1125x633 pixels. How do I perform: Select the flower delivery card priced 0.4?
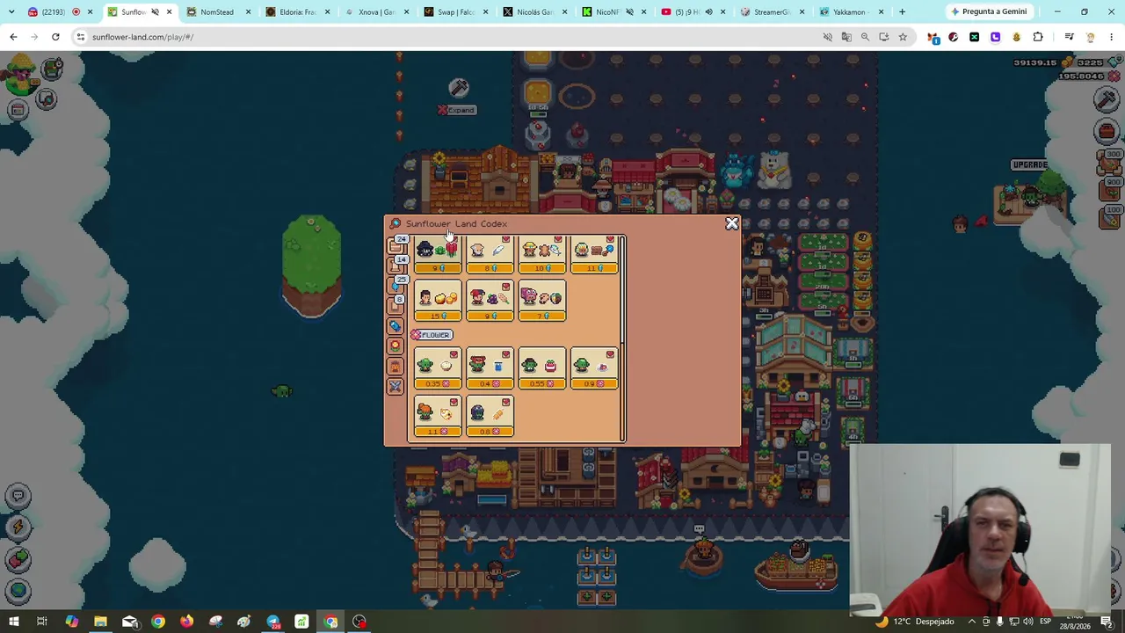click(x=490, y=369)
